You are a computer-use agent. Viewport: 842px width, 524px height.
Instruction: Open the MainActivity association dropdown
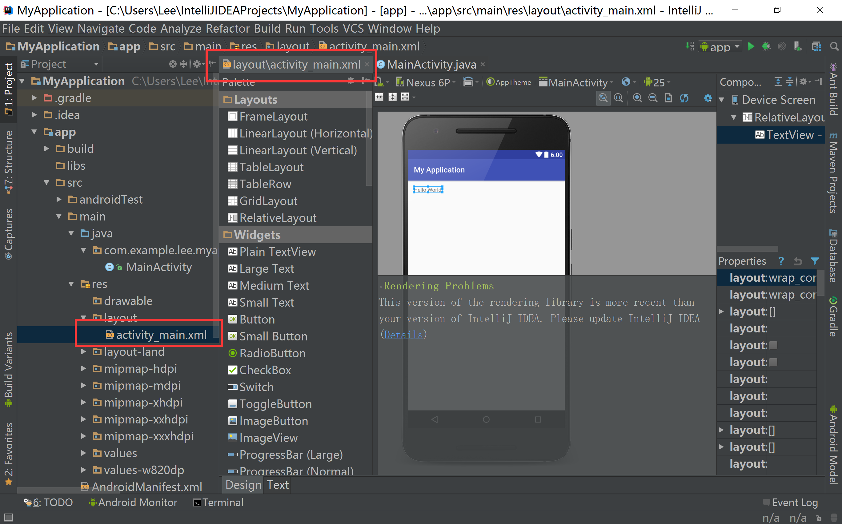(x=576, y=82)
